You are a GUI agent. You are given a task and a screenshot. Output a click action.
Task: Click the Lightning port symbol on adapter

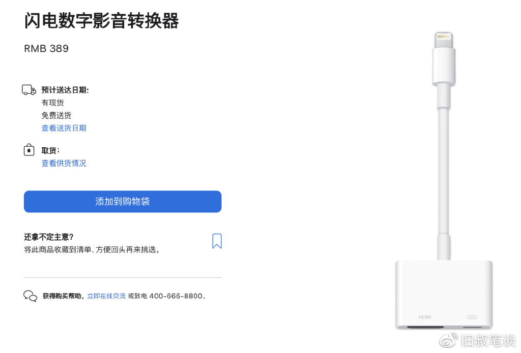472,317
